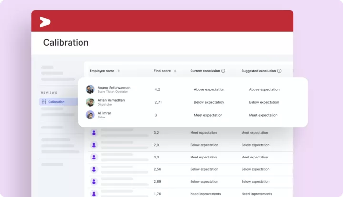Screen dimensions: 343x197
Task: Sort by Final score column arrows
Action: tap(175, 71)
